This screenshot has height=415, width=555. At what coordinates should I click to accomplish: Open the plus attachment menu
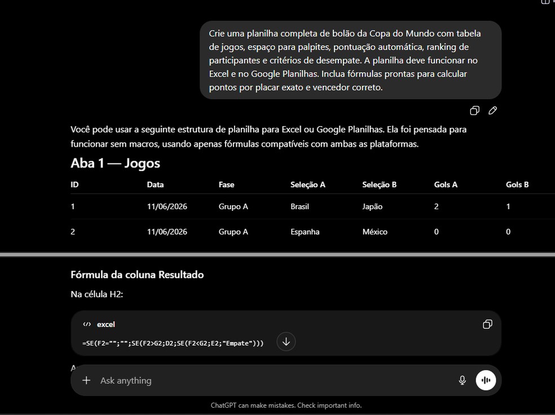tap(86, 381)
